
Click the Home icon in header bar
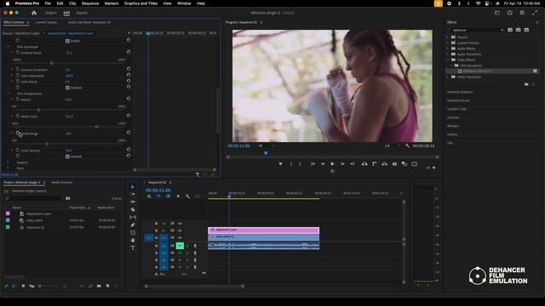click(34, 13)
